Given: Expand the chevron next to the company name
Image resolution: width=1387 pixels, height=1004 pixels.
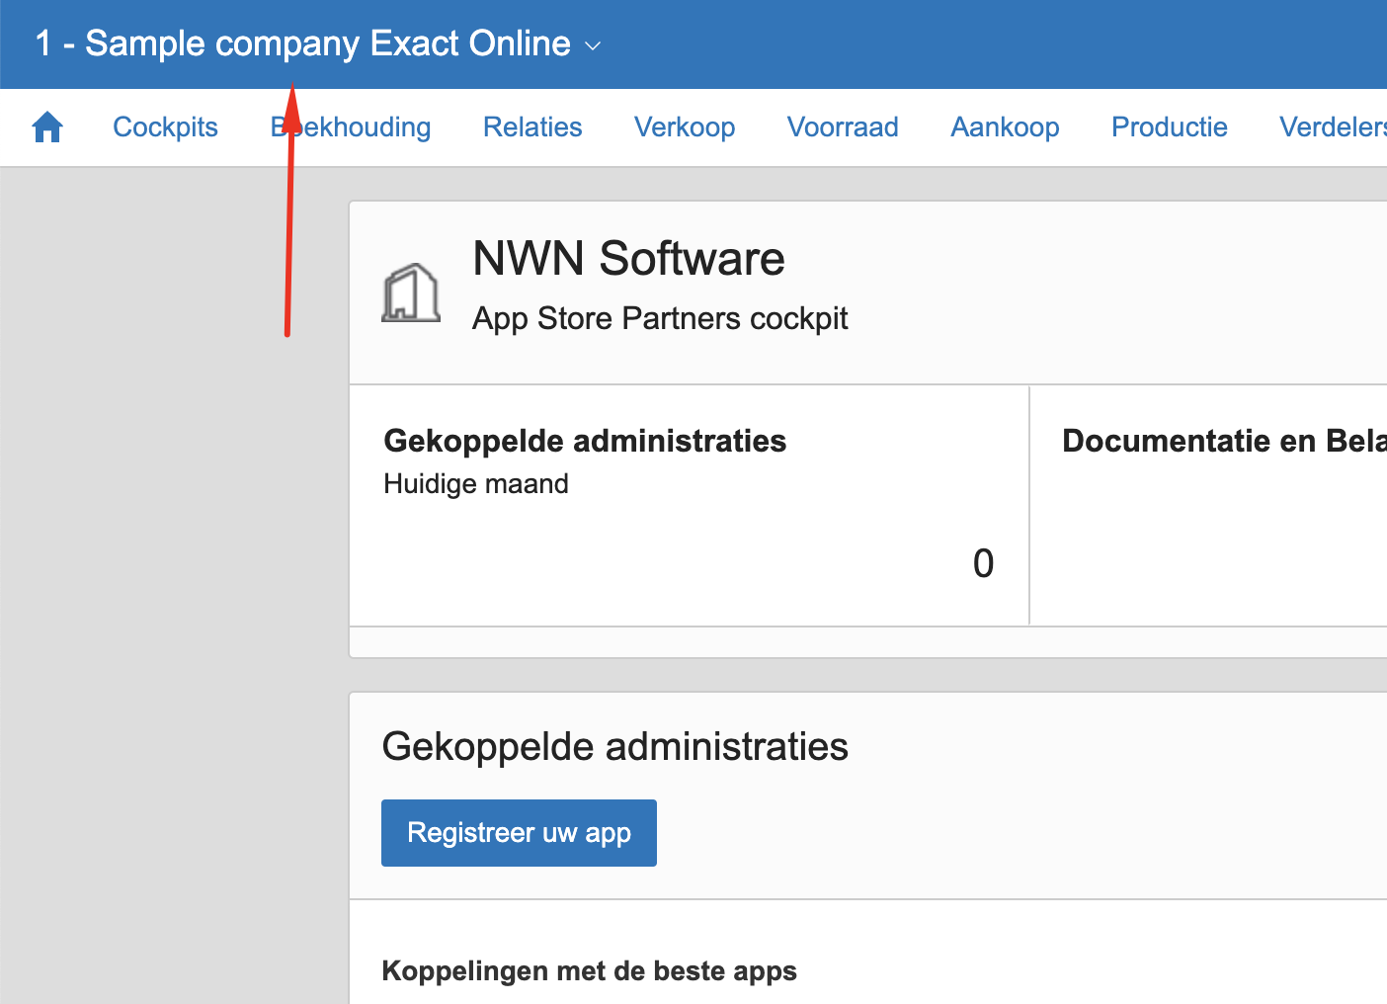Looking at the screenshot, I should click(593, 45).
